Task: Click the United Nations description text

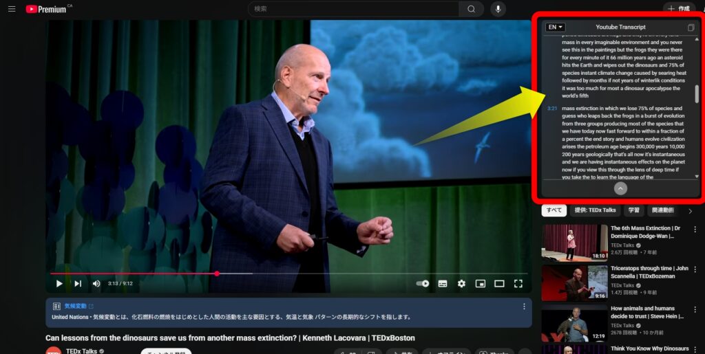Action: [231, 317]
